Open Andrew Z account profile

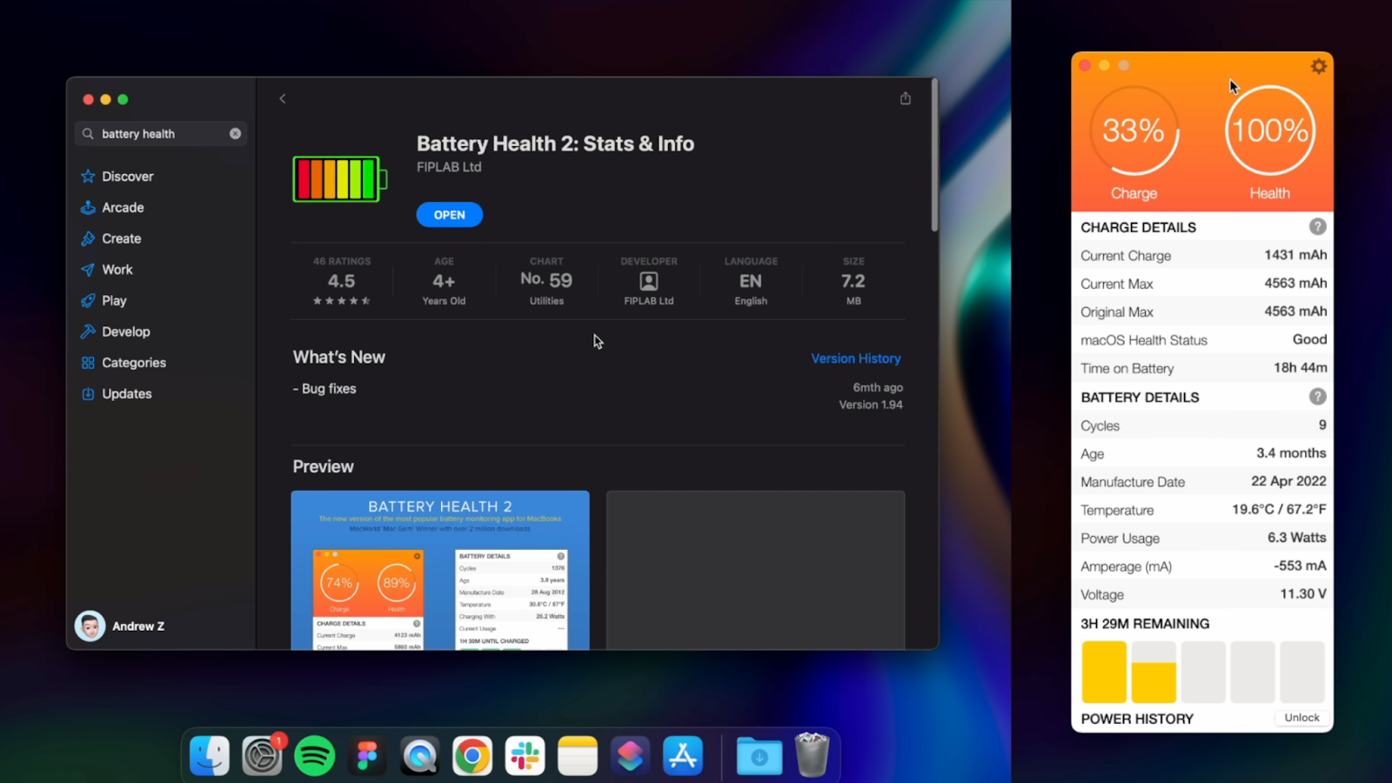point(120,626)
